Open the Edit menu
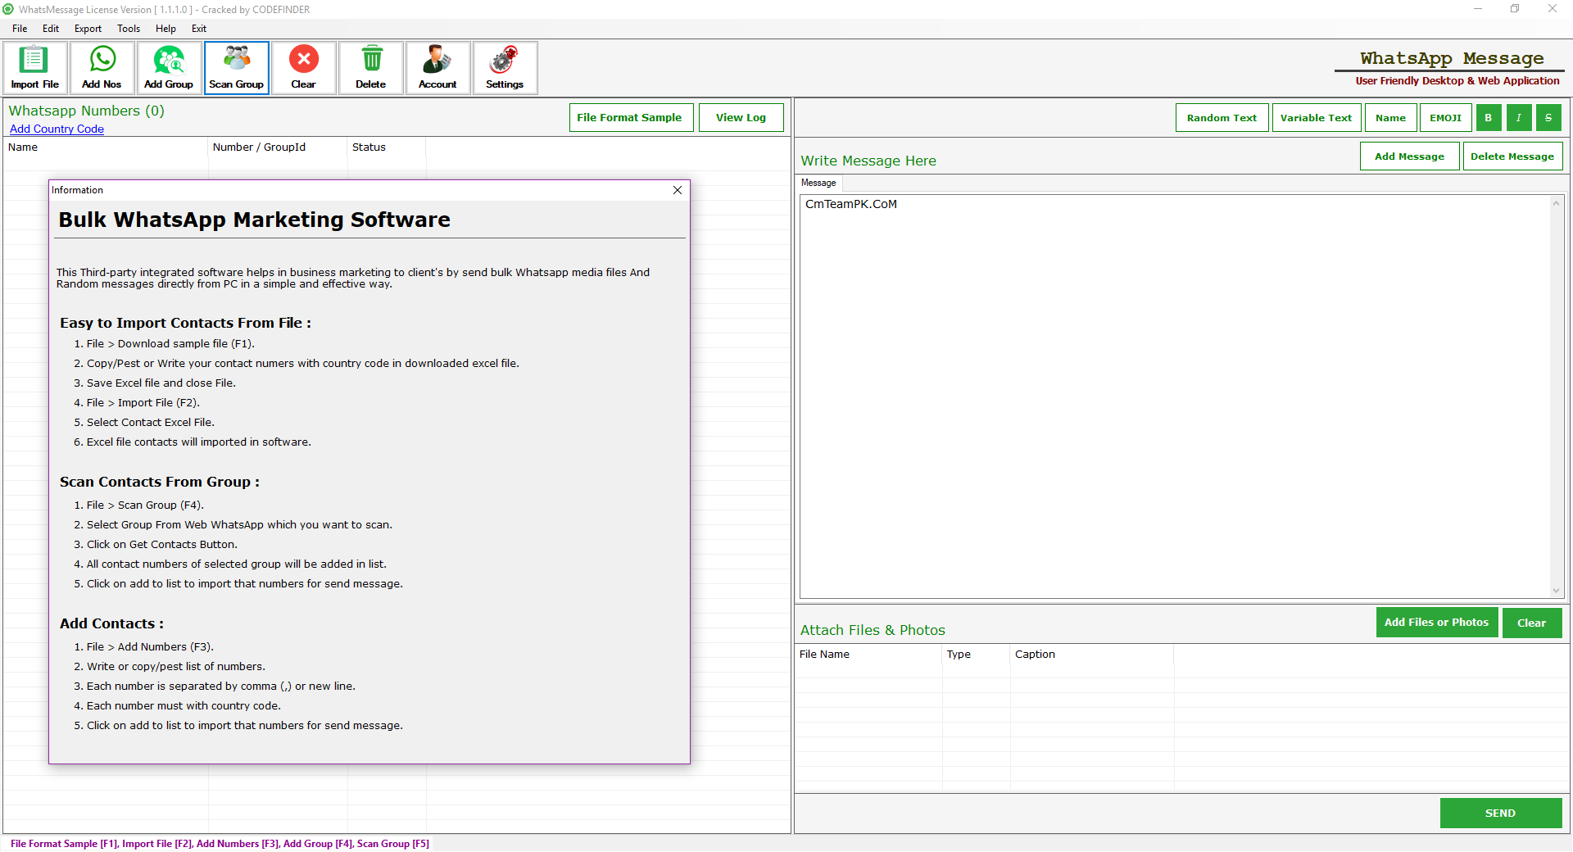Viewport: 1573px width, 852px height. [x=51, y=29]
